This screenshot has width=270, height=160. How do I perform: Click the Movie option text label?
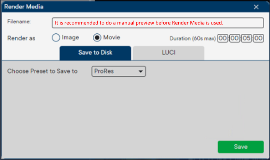pyautogui.click(x=112, y=37)
